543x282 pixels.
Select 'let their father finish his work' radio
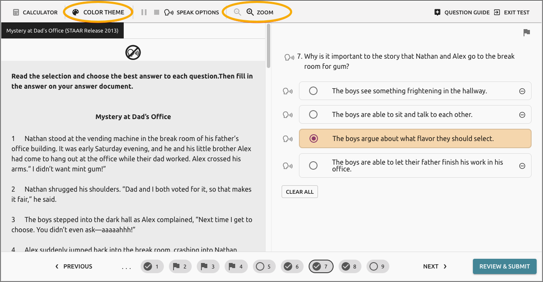pos(313,165)
